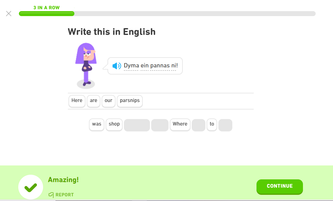Show hint for the word 'pannas'
Viewport: 333px width, 201px height.
(160, 66)
